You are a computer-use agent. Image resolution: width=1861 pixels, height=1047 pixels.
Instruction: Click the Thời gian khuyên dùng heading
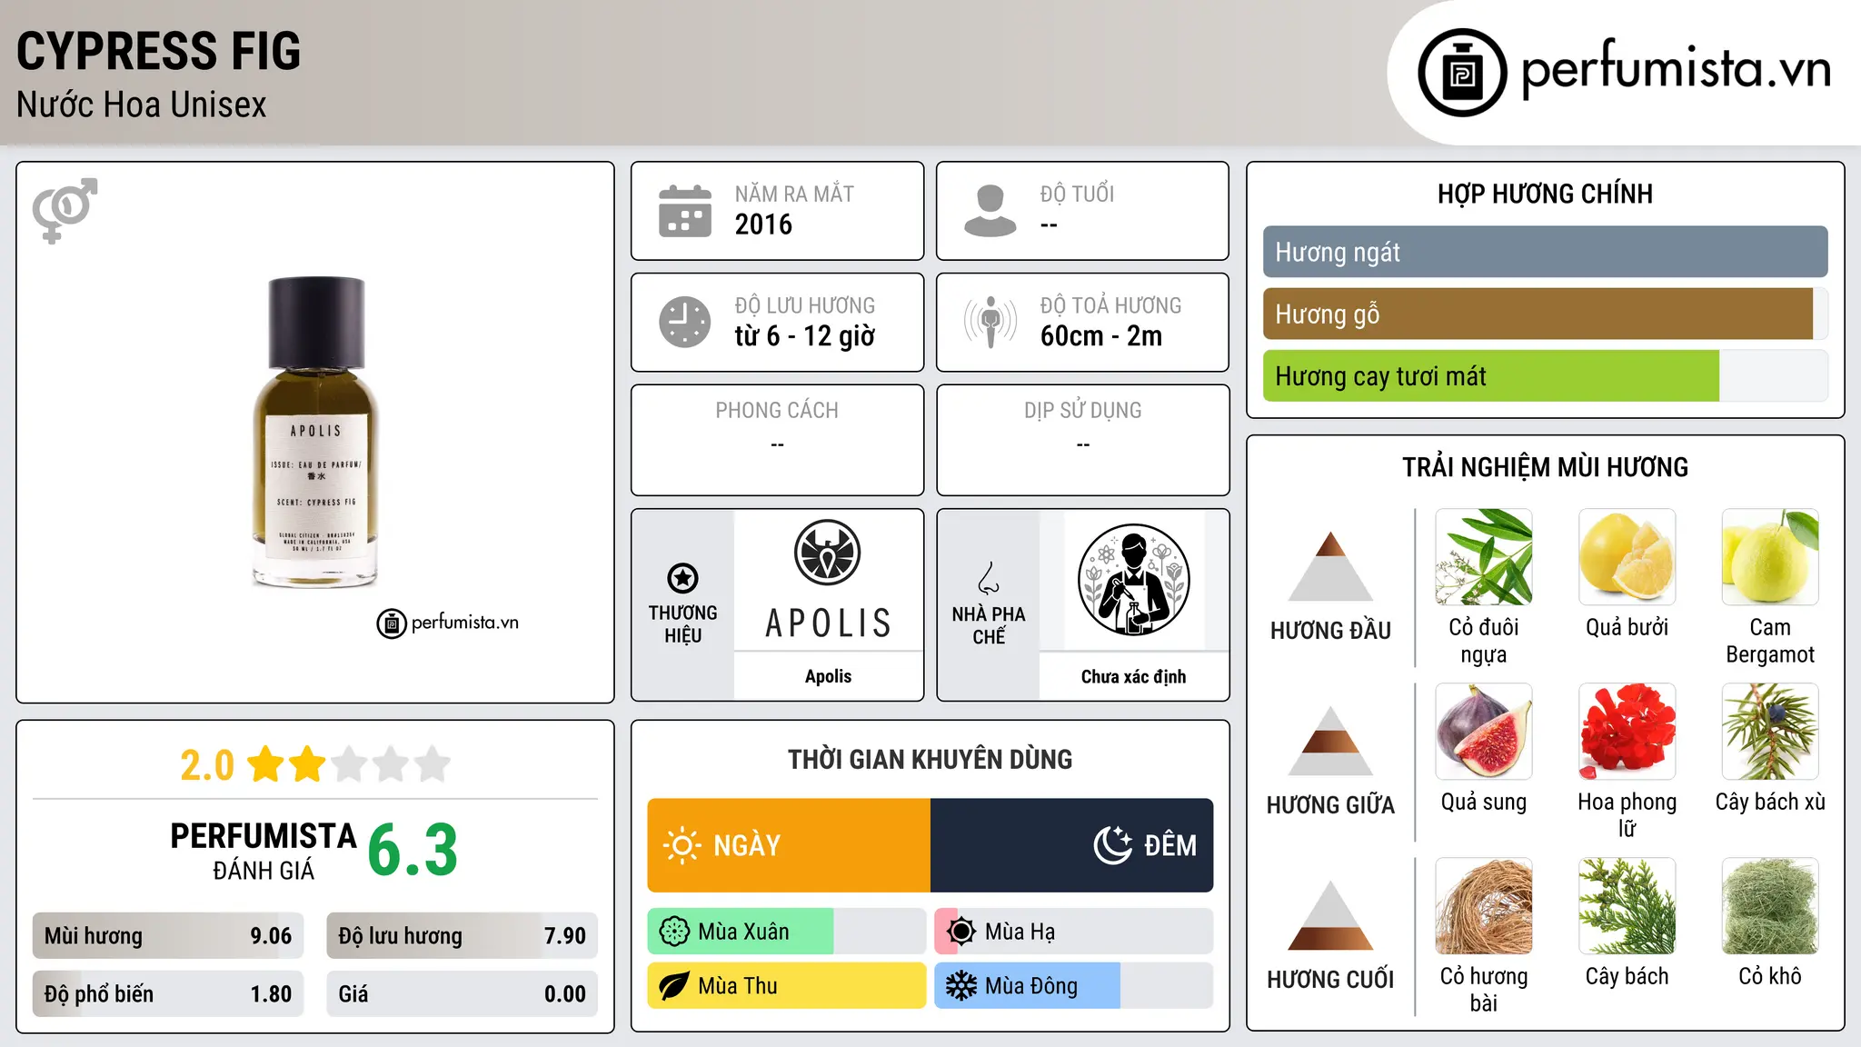[930, 759]
